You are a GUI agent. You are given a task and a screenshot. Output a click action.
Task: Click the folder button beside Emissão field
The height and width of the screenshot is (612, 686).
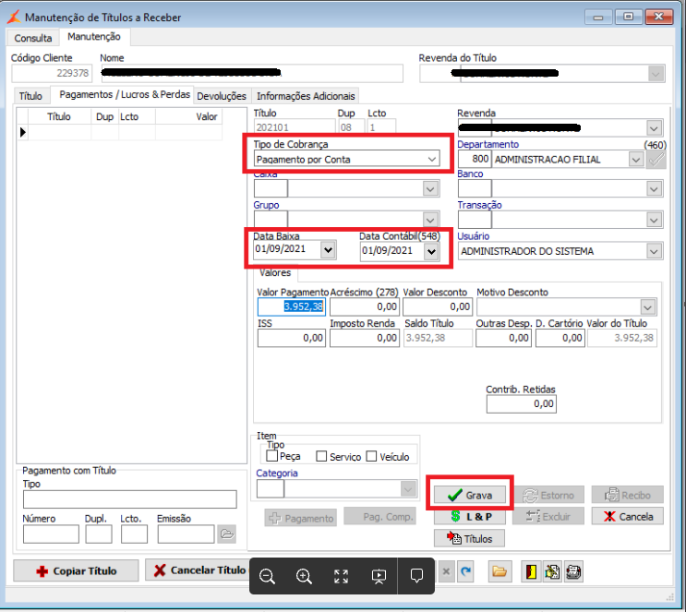click(x=226, y=534)
